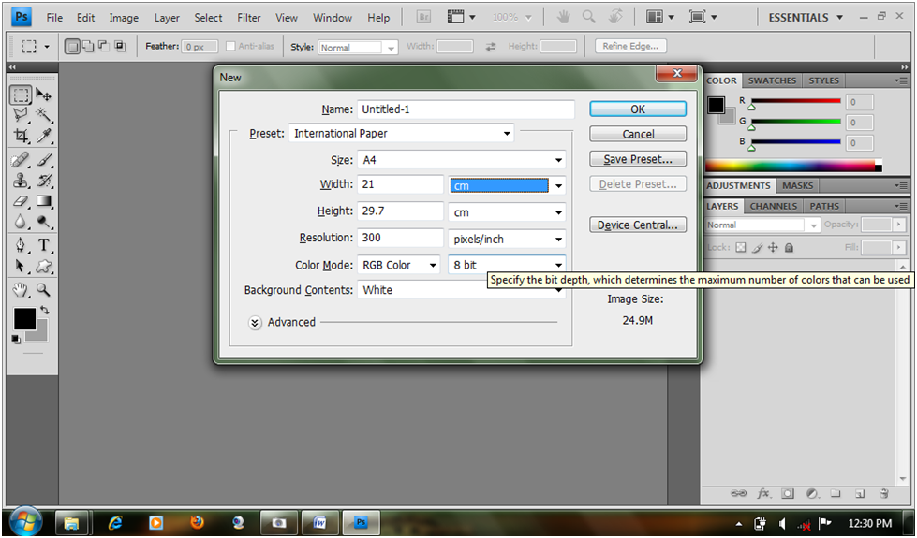
Task: Select the Clone Stamp tool
Action: pos(21,181)
